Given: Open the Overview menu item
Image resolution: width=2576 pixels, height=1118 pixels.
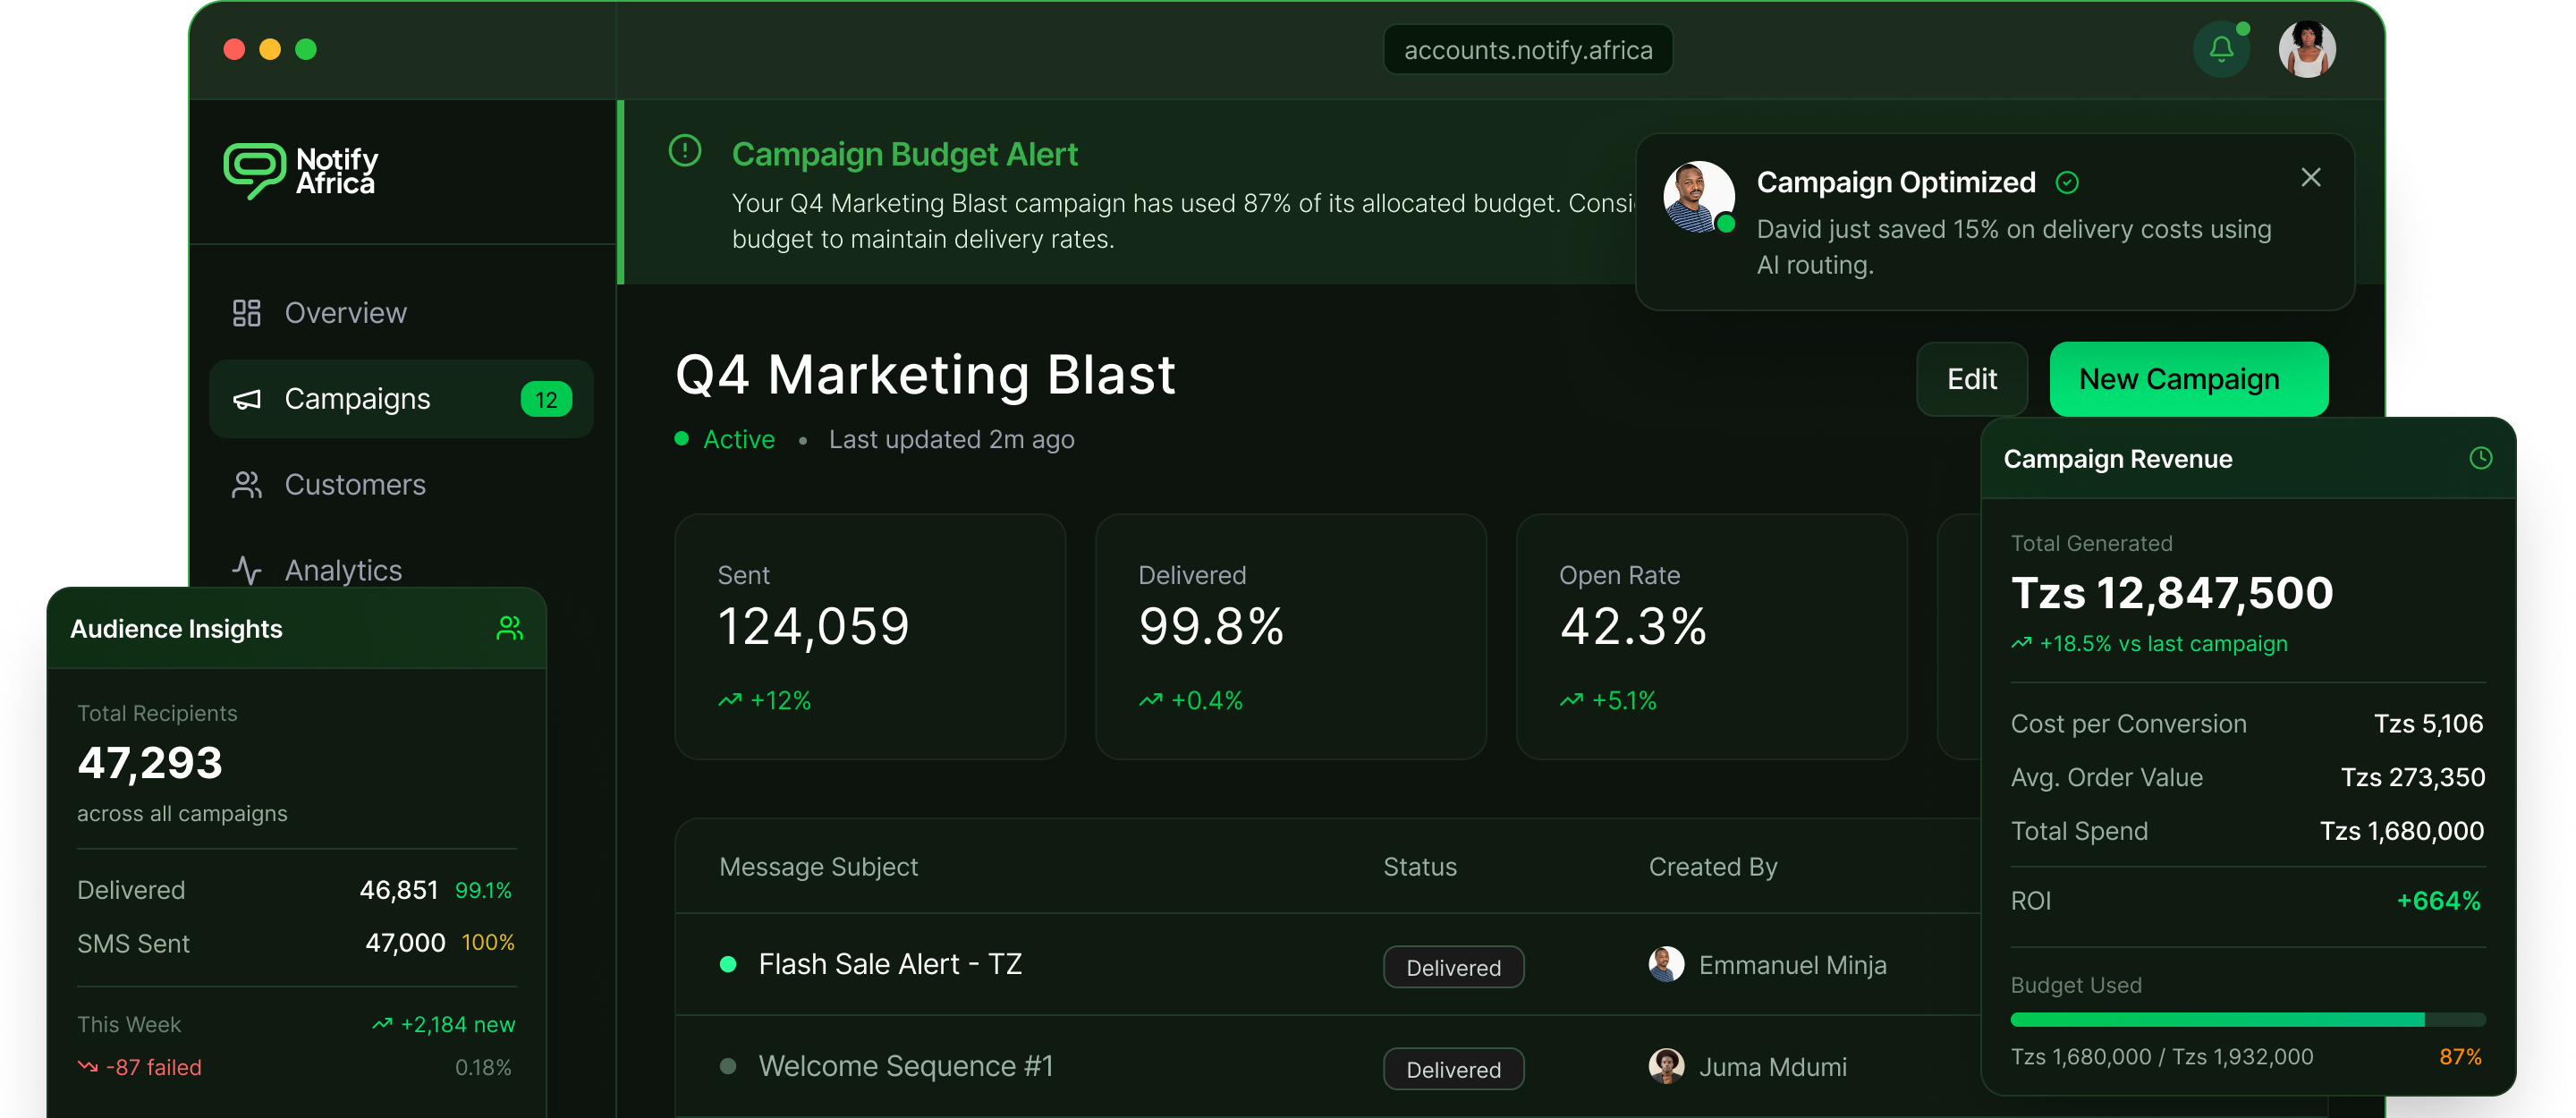Looking at the screenshot, I should point(345,313).
